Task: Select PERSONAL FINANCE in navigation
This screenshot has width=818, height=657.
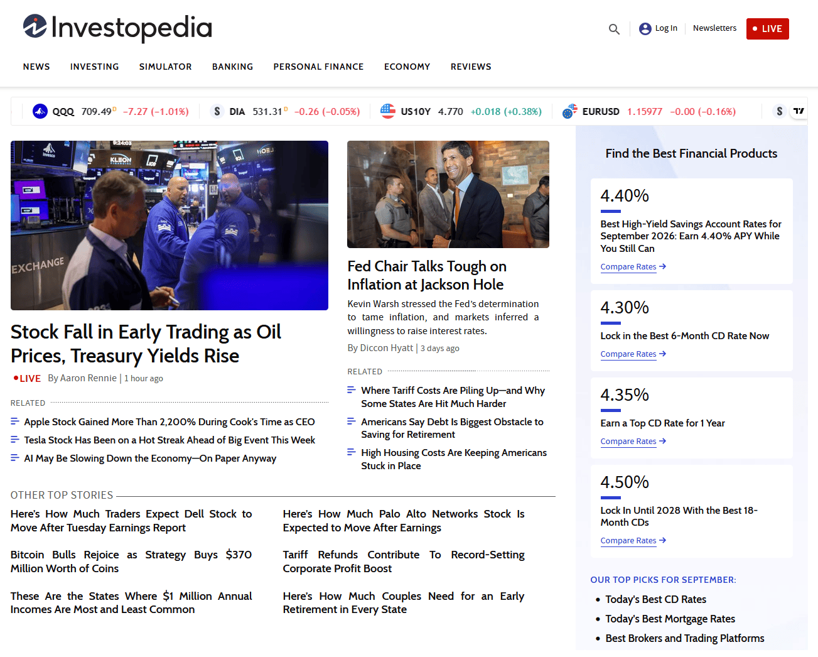Action: [x=318, y=67]
